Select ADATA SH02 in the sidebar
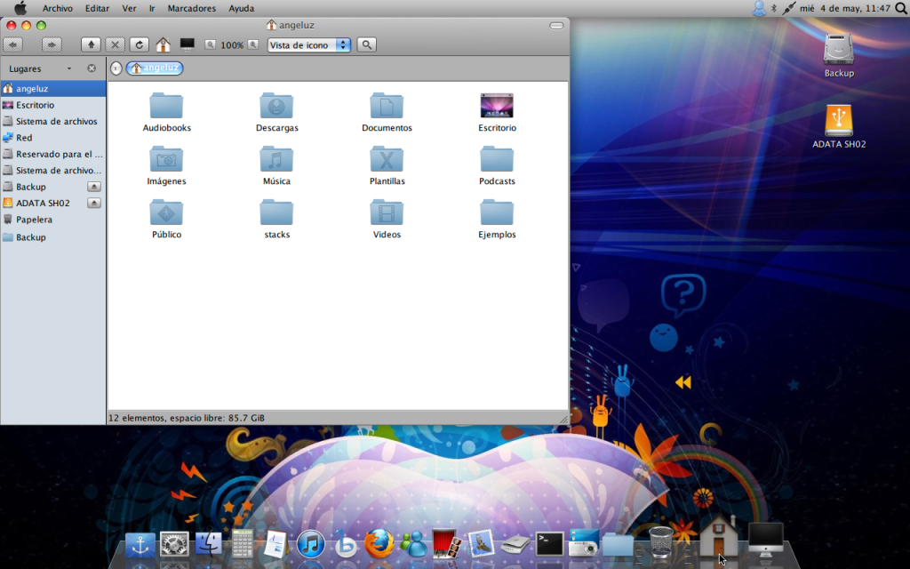Viewport: 910px width, 569px height. (43, 203)
